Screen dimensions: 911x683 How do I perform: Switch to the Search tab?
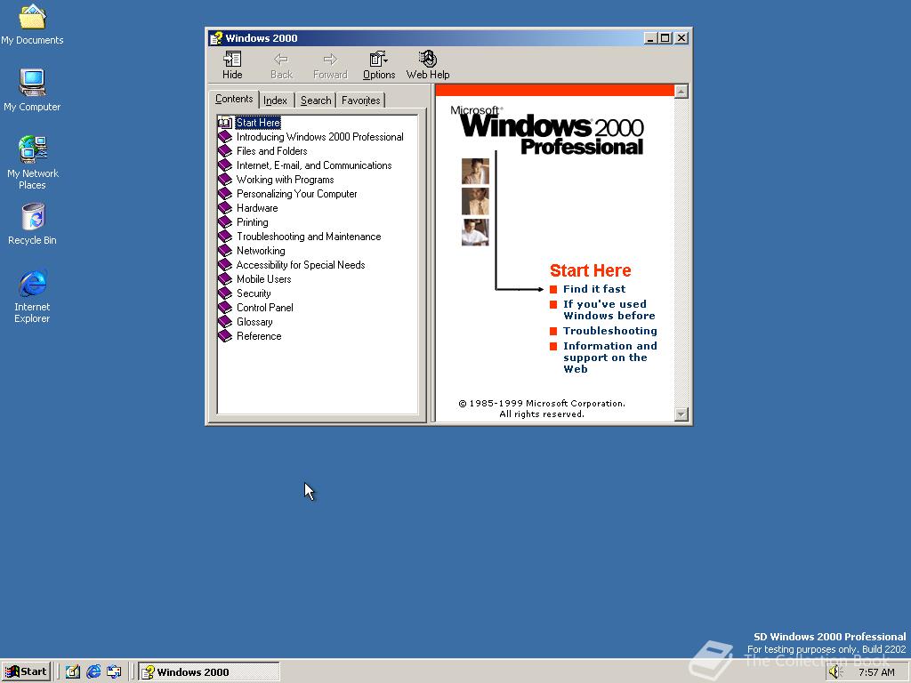click(x=316, y=100)
